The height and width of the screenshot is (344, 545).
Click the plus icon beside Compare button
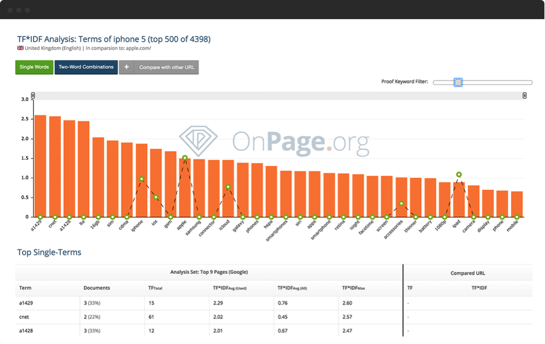[x=126, y=67]
